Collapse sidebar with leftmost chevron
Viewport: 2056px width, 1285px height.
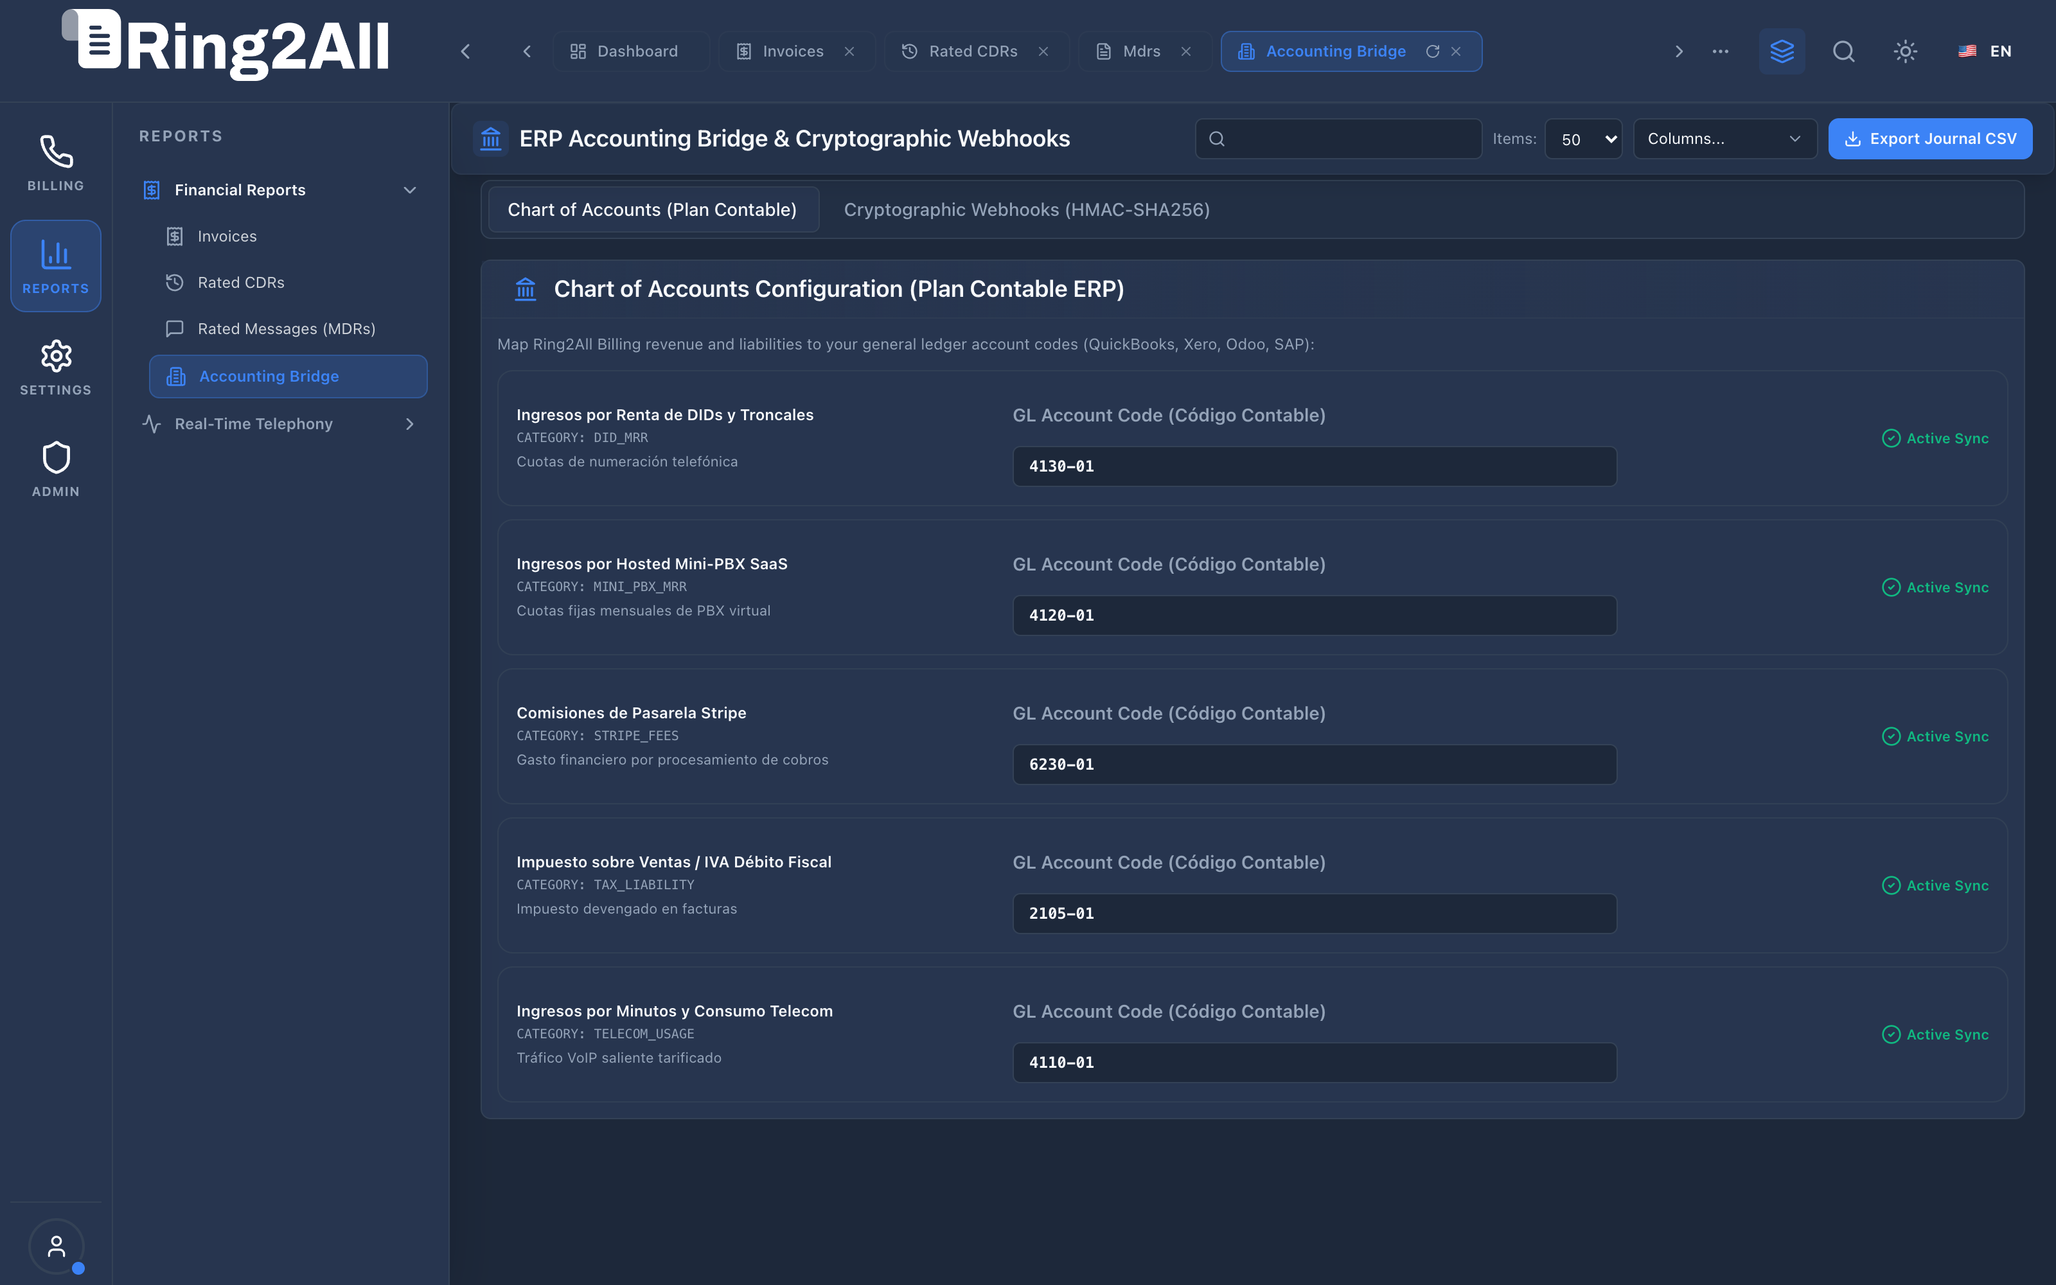coord(466,51)
